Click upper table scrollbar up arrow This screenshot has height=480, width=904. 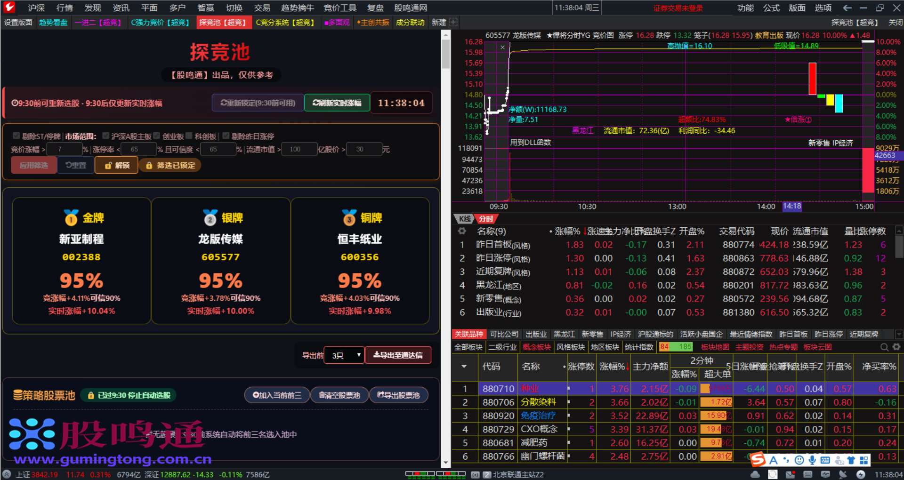click(x=899, y=231)
